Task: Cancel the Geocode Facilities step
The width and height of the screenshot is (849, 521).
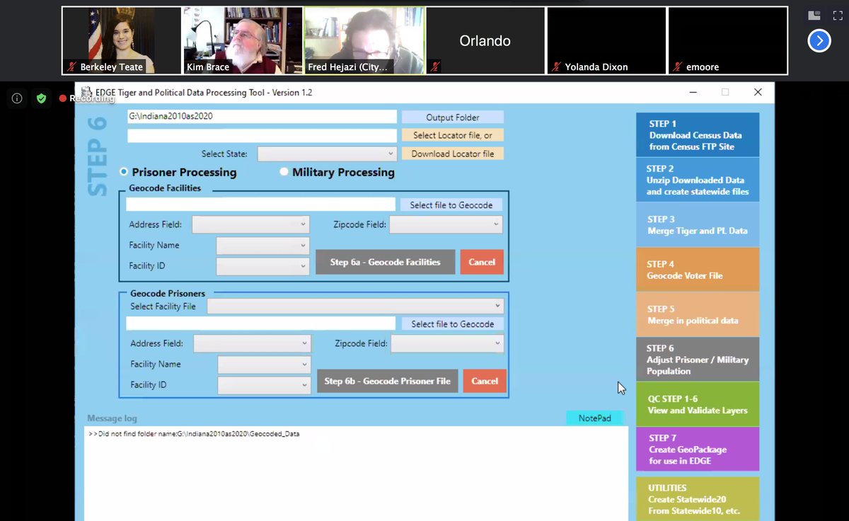Action: [x=482, y=262]
